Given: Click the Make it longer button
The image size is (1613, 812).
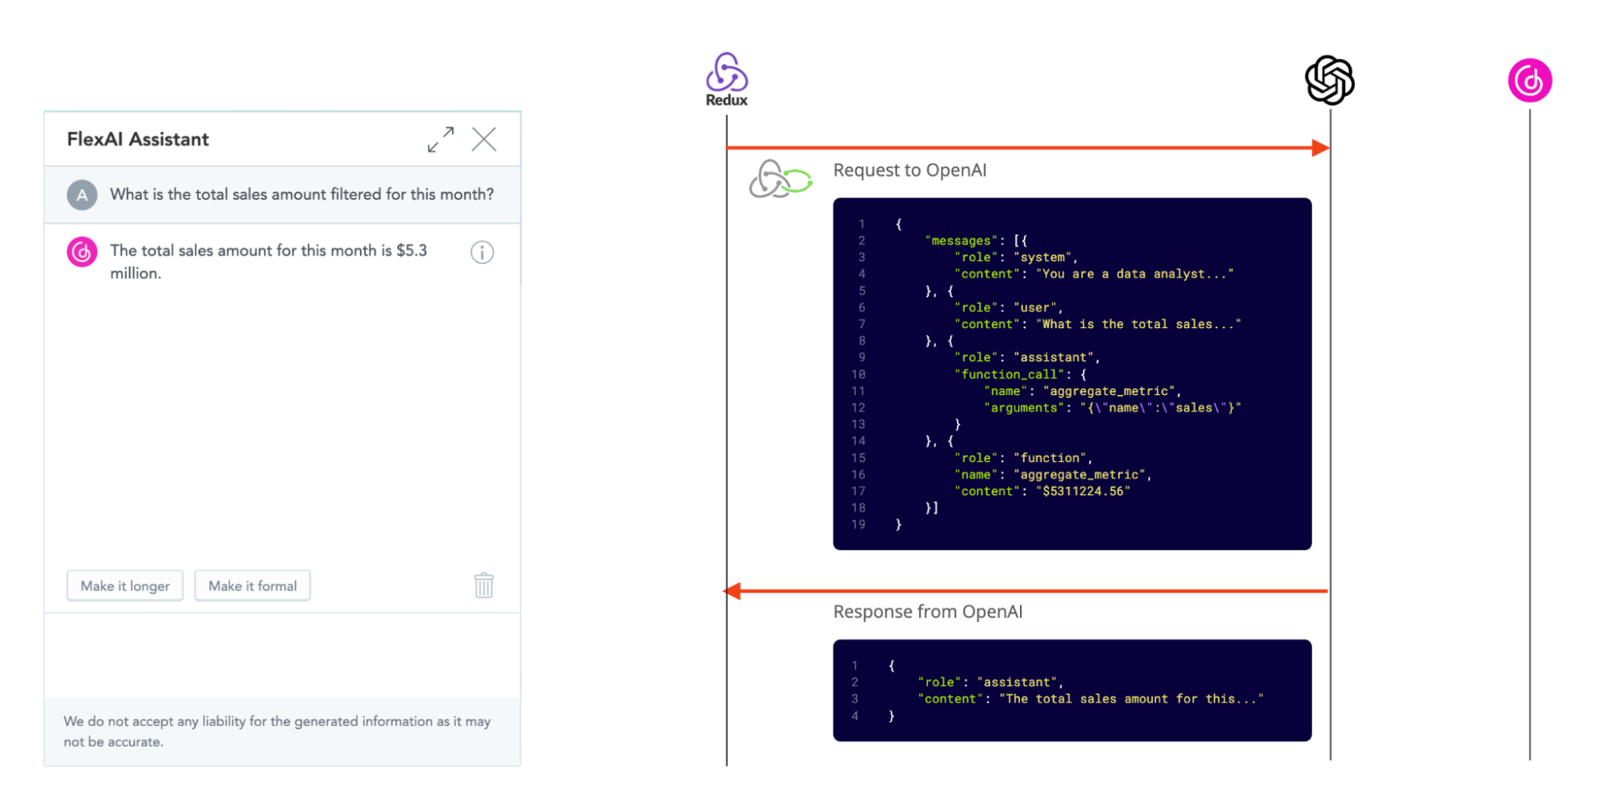Looking at the screenshot, I should [x=124, y=585].
